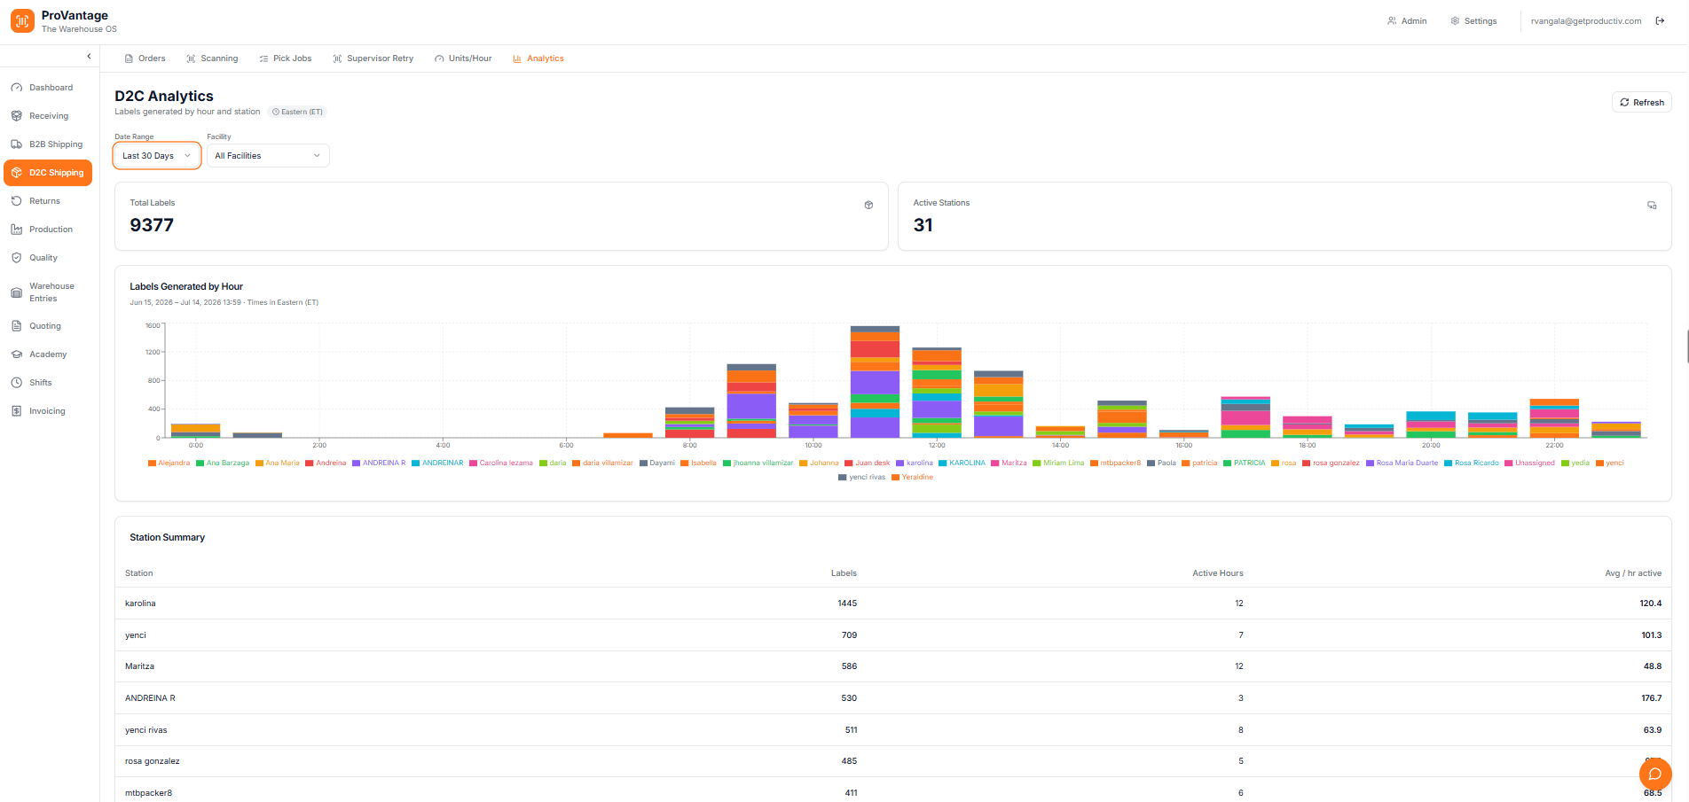This screenshot has height=802, width=1689.
Task: Go to the Quoting section
Action: [x=50, y=326]
